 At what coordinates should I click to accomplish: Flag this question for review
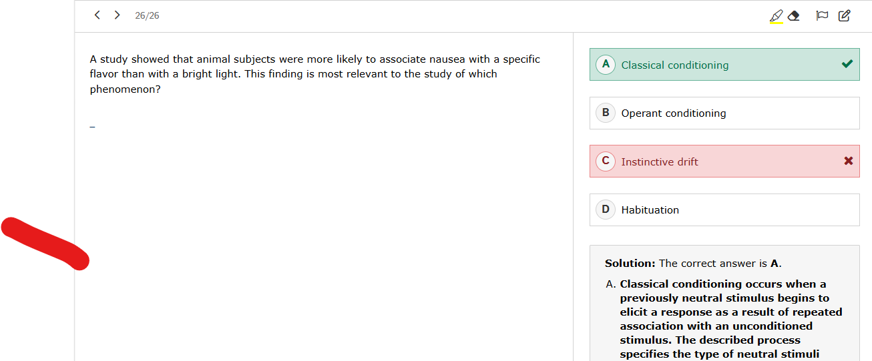click(x=822, y=15)
